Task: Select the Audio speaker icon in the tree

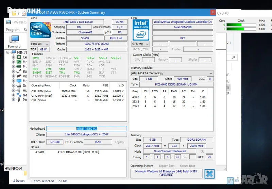Action: [x=19, y=91]
